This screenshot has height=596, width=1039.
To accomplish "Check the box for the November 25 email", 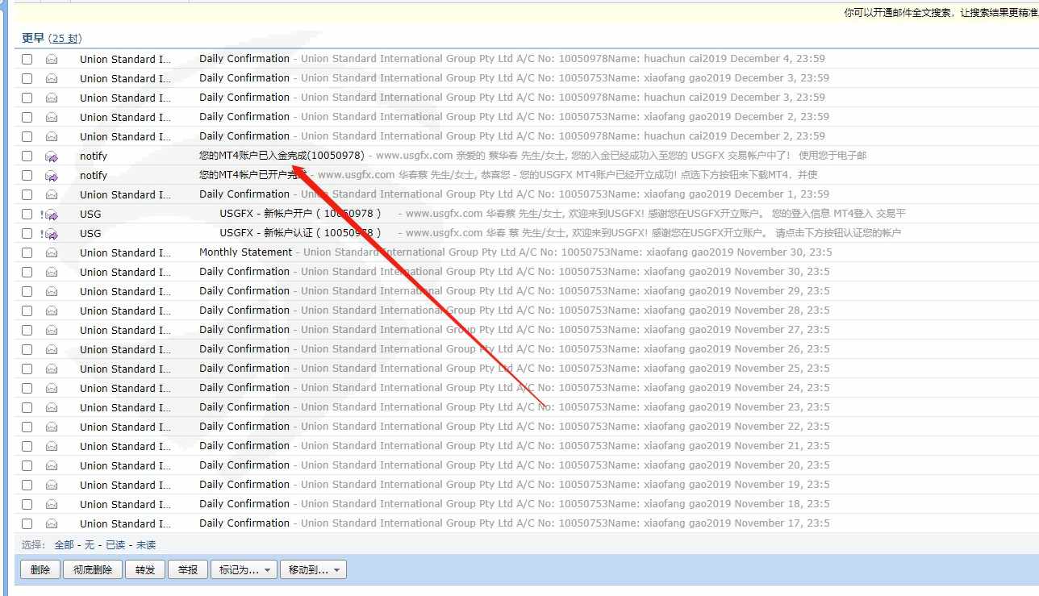I will (x=27, y=369).
